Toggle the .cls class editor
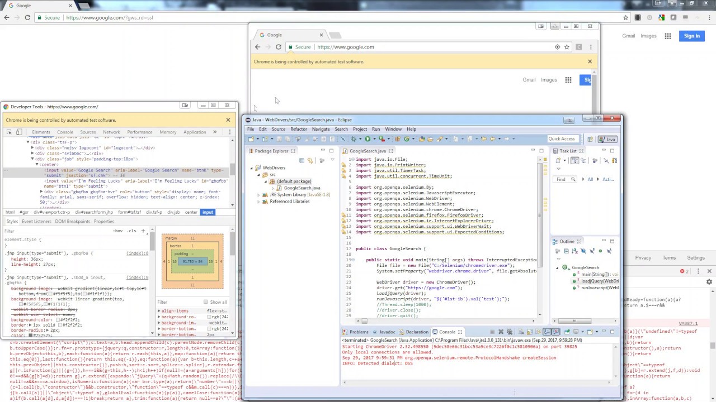 click(x=131, y=231)
